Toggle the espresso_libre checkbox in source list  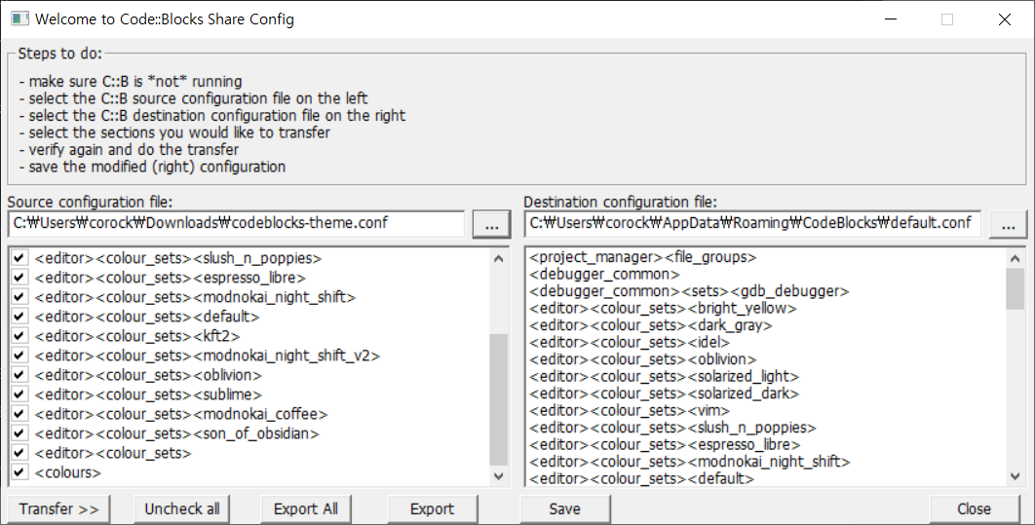click(x=19, y=277)
